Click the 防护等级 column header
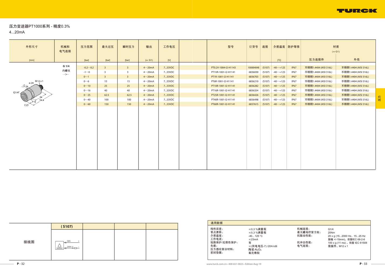Screen dimensions: 385x272 [294, 47]
